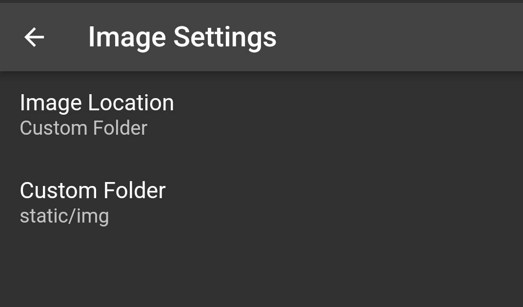This screenshot has width=523, height=307.
Task: Click the Image Settings title
Action: pos(182,37)
